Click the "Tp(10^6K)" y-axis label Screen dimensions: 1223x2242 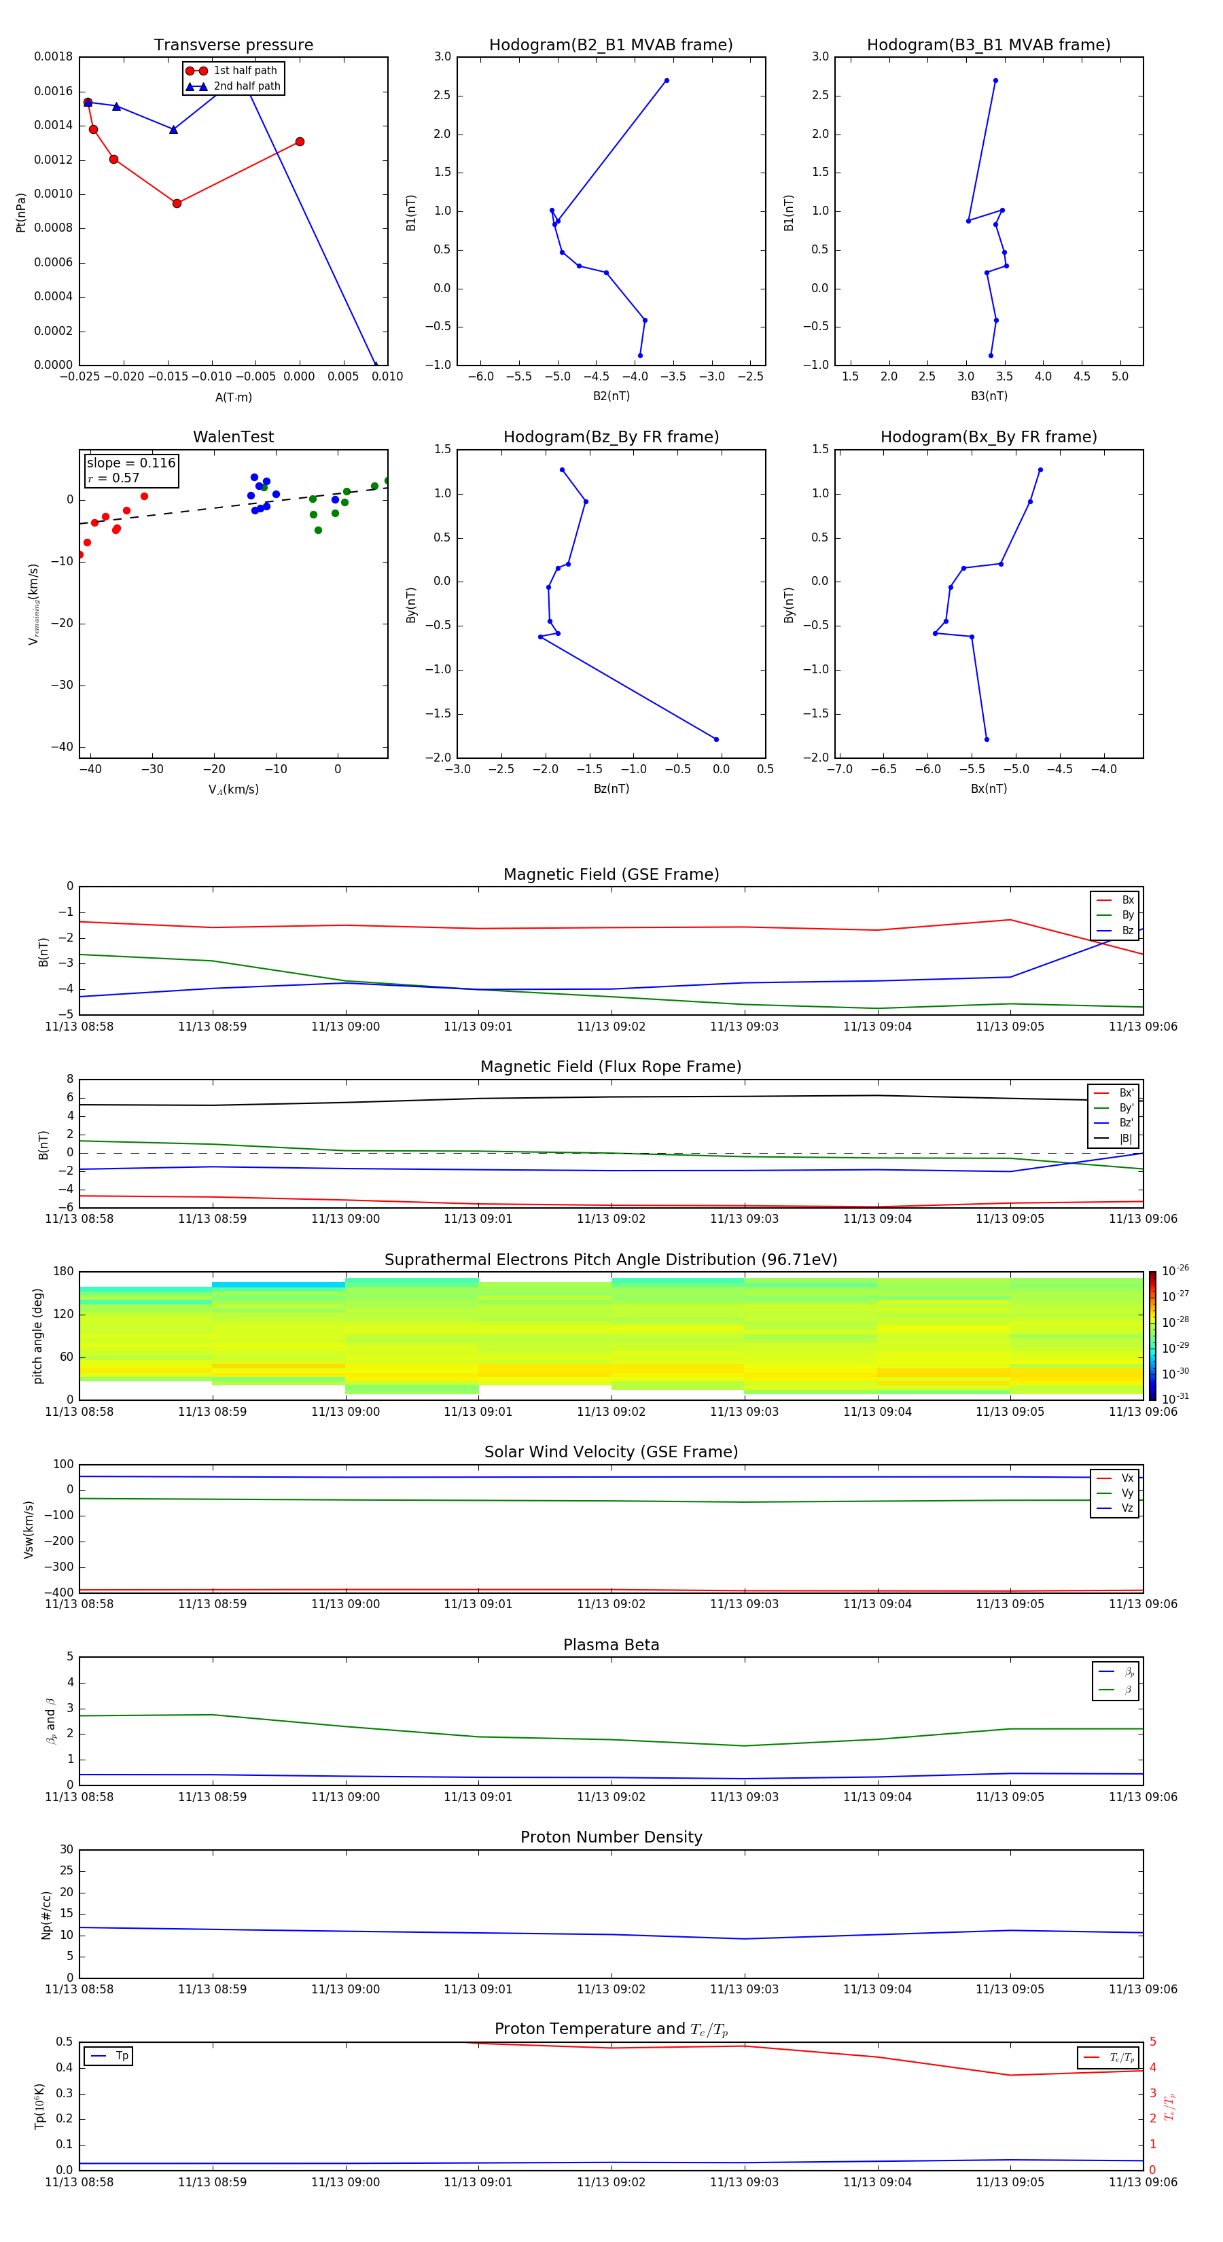[x=40, y=2106]
